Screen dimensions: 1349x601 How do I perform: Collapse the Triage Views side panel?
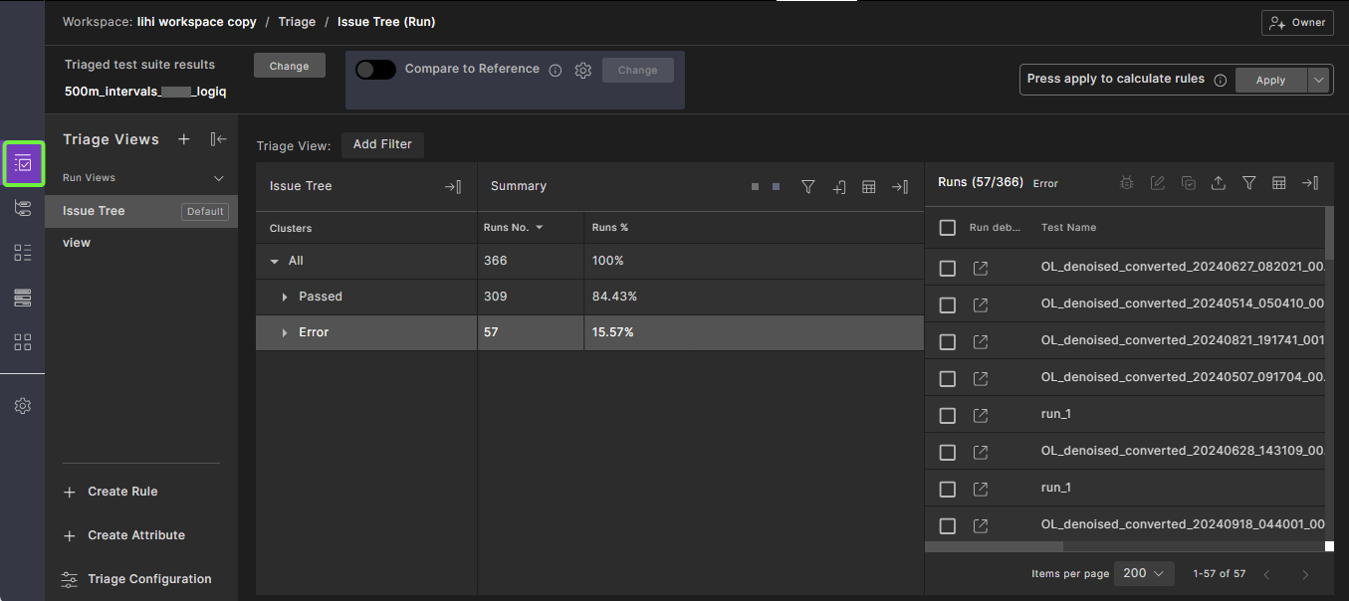(x=218, y=139)
